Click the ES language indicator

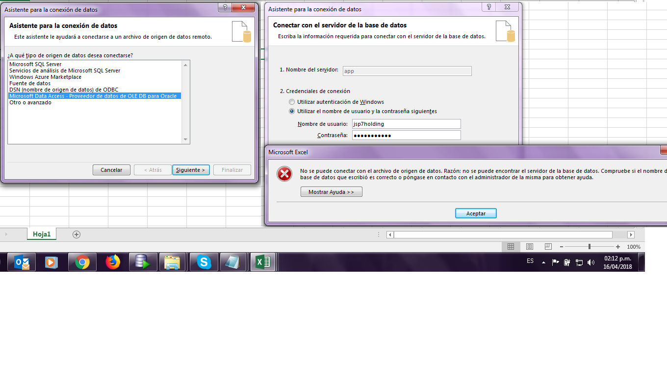tap(530, 261)
